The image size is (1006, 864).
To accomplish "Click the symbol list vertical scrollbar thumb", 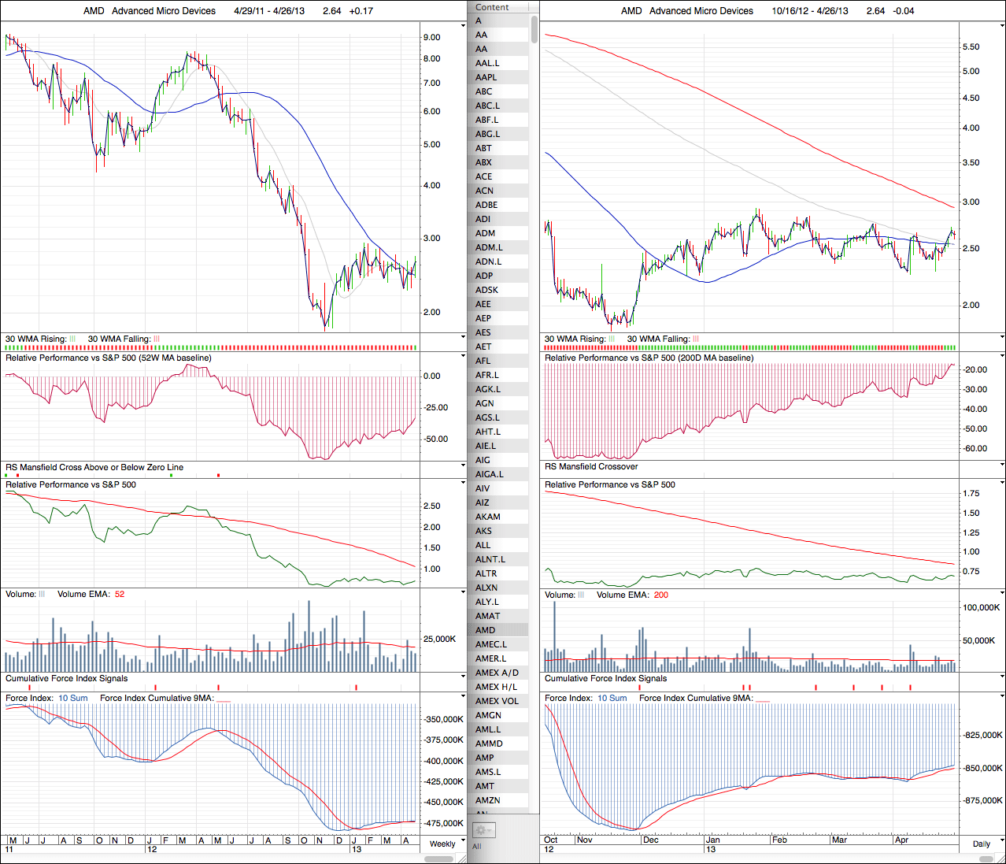I will [534, 29].
